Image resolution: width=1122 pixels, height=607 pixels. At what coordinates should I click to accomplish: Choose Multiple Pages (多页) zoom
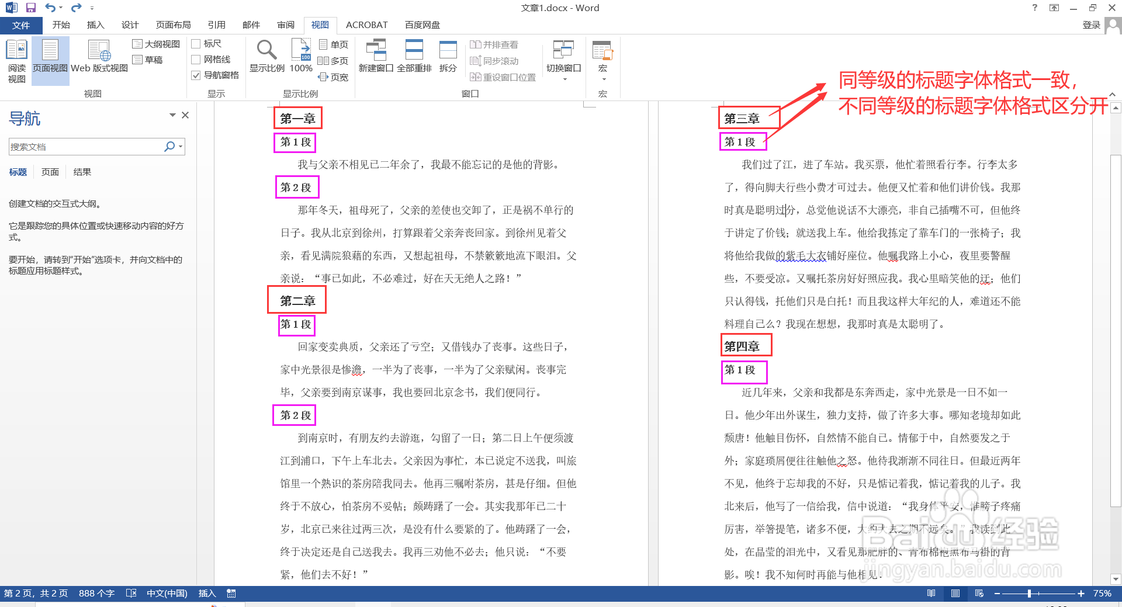point(333,61)
